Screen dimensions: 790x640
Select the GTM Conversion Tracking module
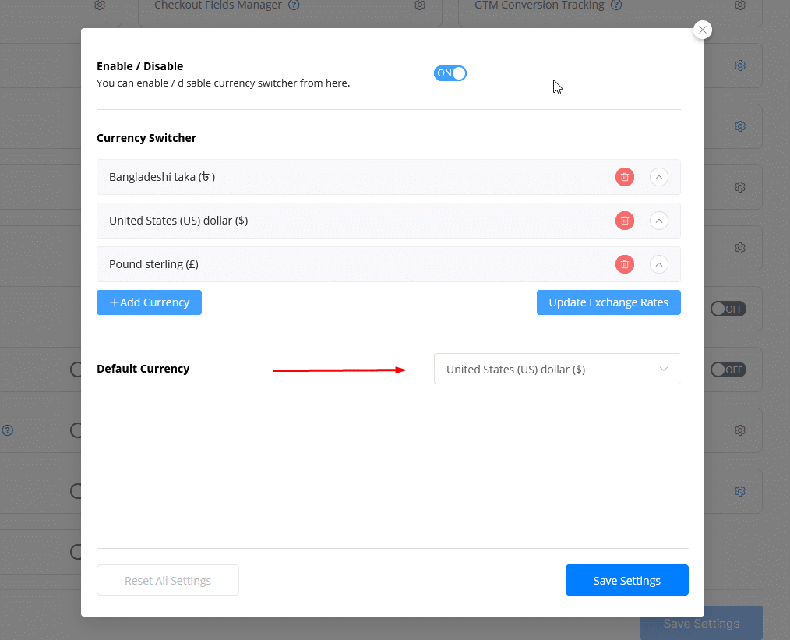[x=538, y=5]
